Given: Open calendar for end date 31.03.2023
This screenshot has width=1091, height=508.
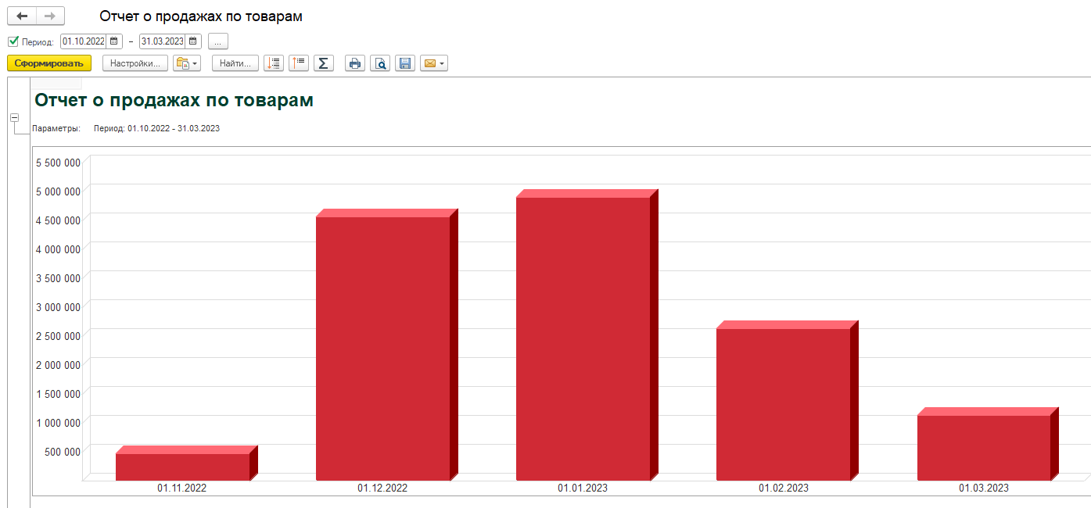Looking at the screenshot, I should coord(193,41).
